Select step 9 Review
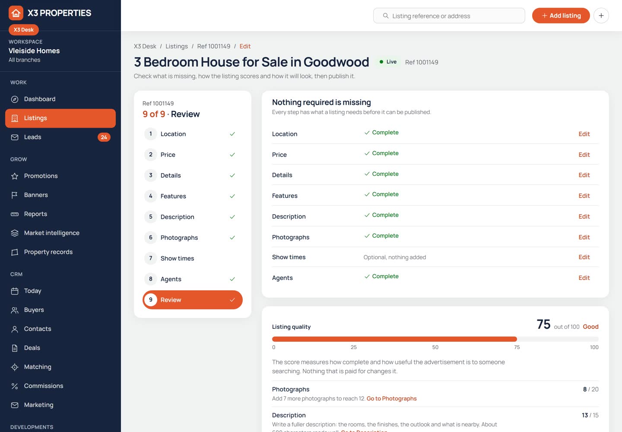This screenshot has width=622, height=432. click(193, 300)
